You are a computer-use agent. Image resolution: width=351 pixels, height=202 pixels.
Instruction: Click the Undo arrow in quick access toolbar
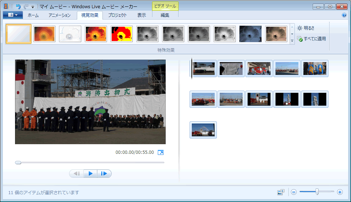[18, 6]
